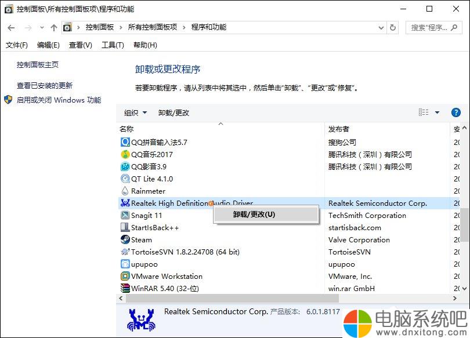
Task: Open the 控制面板主页 link
Action: pos(38,65)
